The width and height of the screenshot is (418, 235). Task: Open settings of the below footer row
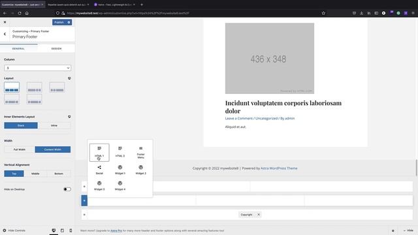[x=84, y=215]
